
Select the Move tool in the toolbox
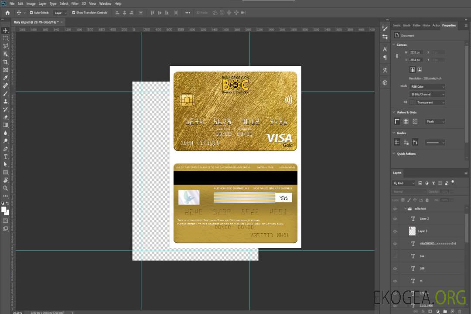(x=5, y=31)
